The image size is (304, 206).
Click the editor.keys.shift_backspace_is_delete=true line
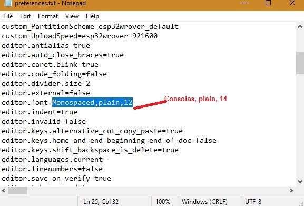(90, 150)
